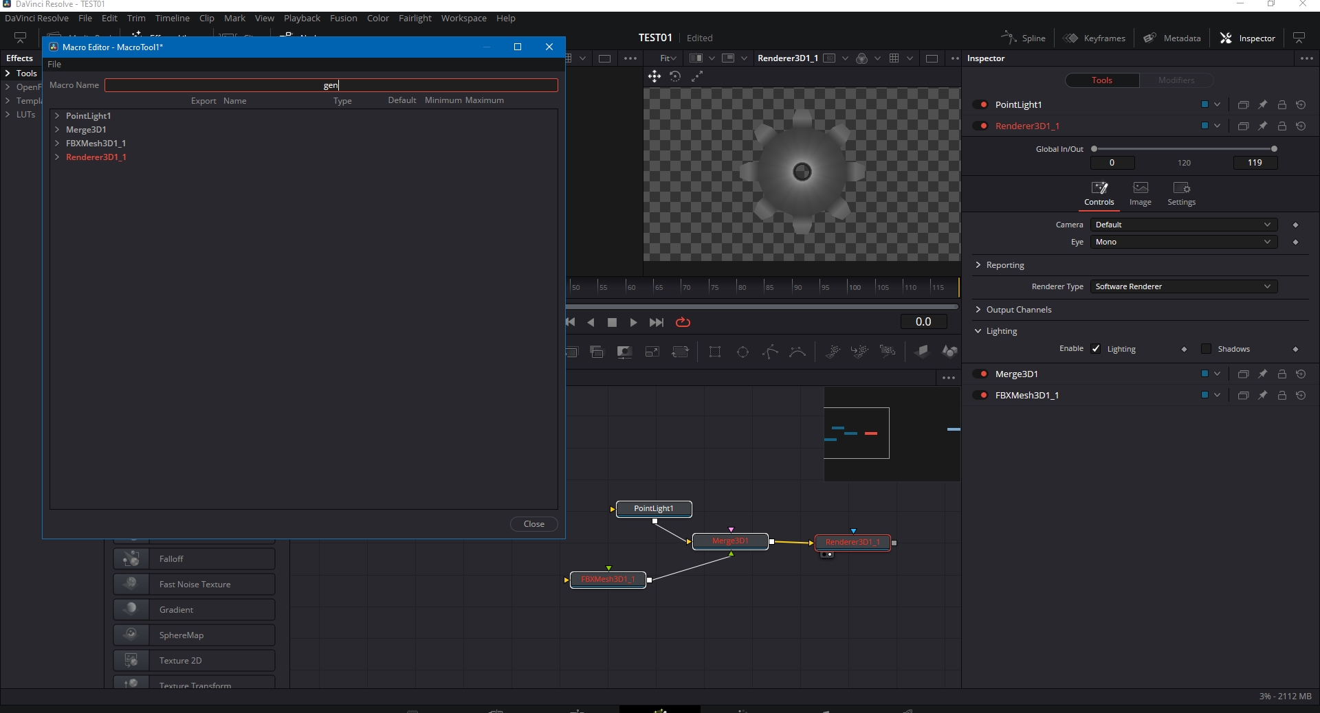Expand PointLight1 in Macro Editor

click(57, 116)
